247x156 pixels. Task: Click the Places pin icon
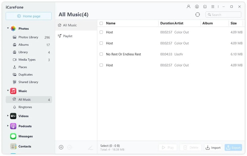point(14,67)
